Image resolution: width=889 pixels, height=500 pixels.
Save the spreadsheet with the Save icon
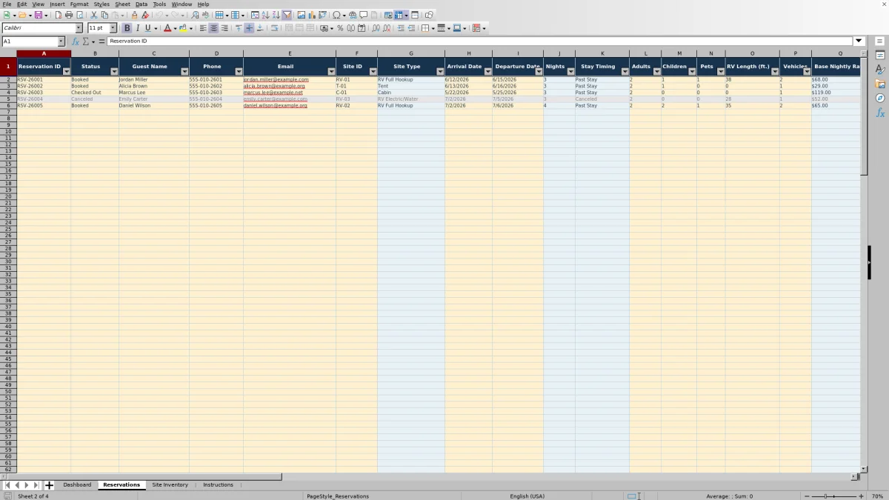click(x=38, y=15)
